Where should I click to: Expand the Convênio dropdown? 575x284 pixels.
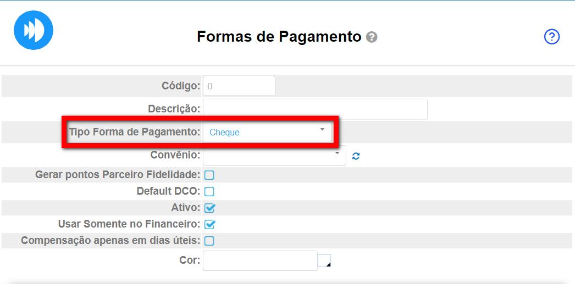point(274,155)
